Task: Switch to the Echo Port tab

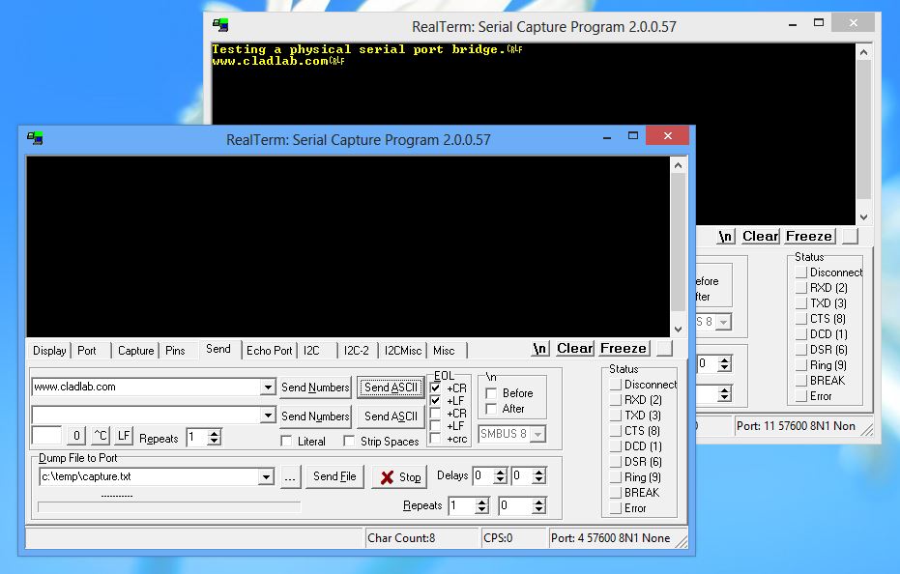Action: (x=269, y=350)
